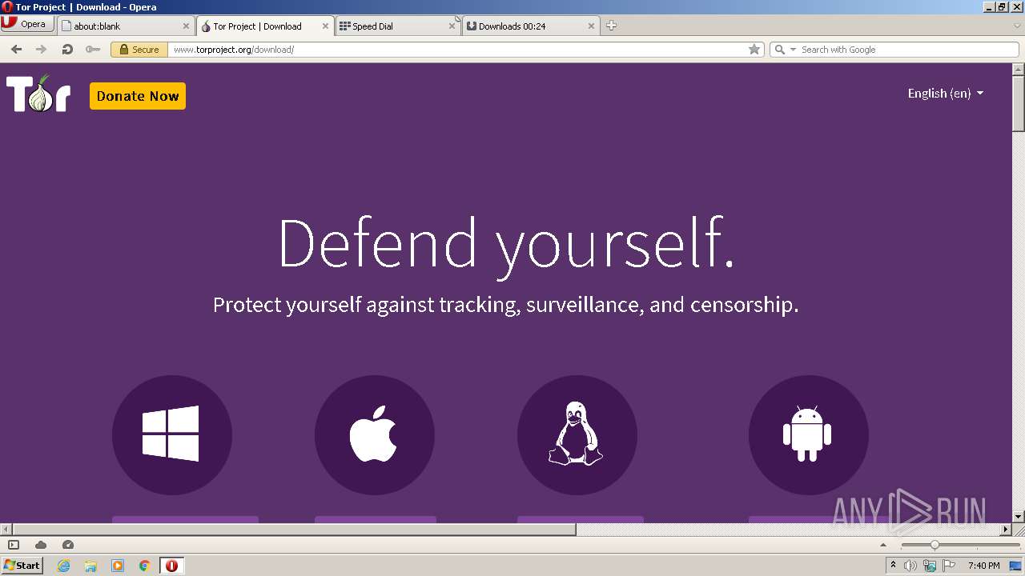Click the Tor onion logo
The image size is (1025, 576).
click(38, 94)
